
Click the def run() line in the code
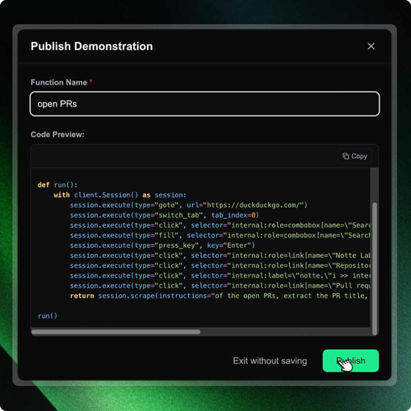(x=57, y=185)
